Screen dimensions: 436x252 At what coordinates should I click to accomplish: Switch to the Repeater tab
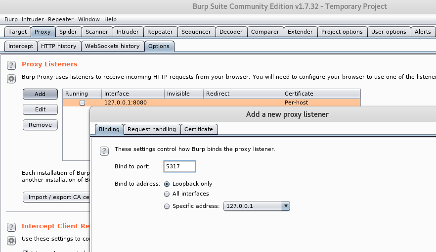click(160, 32)
